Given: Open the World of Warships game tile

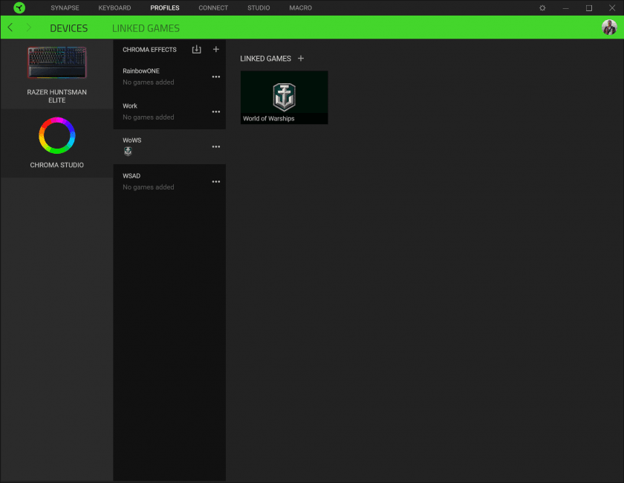Looking at the screenshot, I should (284, 97).
